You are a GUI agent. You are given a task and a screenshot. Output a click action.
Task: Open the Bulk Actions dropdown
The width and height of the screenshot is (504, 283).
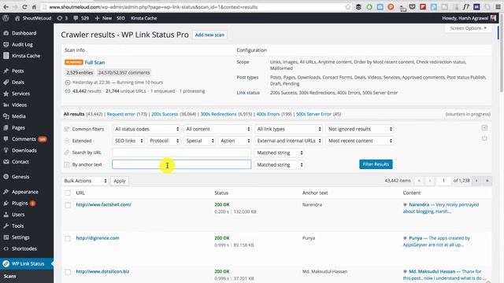tap(85, 181)
